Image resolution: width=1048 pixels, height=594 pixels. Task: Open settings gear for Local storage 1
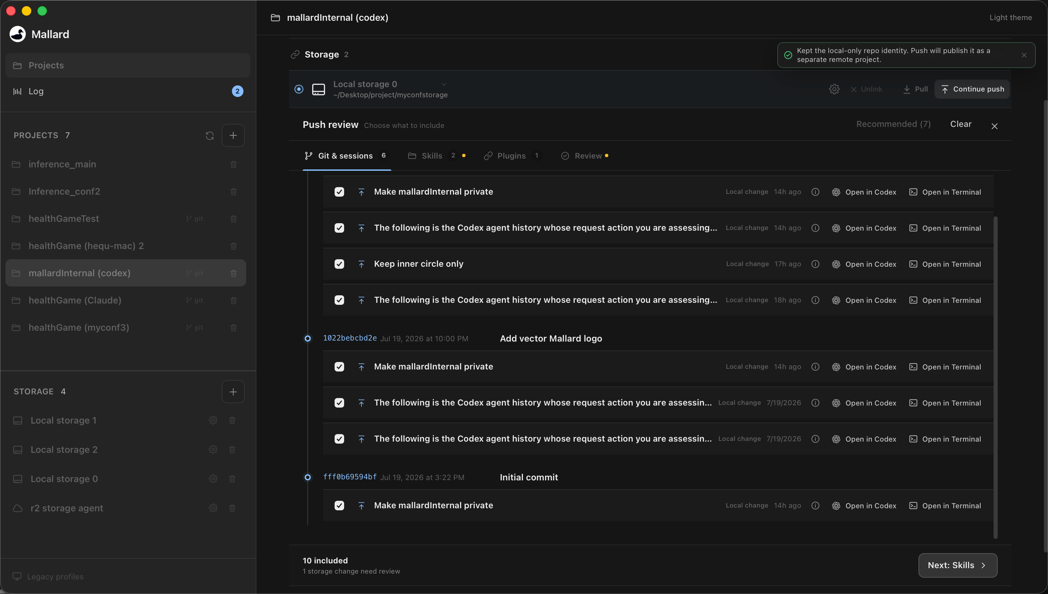[x=213, y=420]
